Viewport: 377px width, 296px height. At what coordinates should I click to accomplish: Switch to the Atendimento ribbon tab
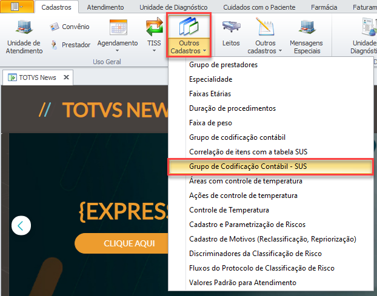pos(105,7)
